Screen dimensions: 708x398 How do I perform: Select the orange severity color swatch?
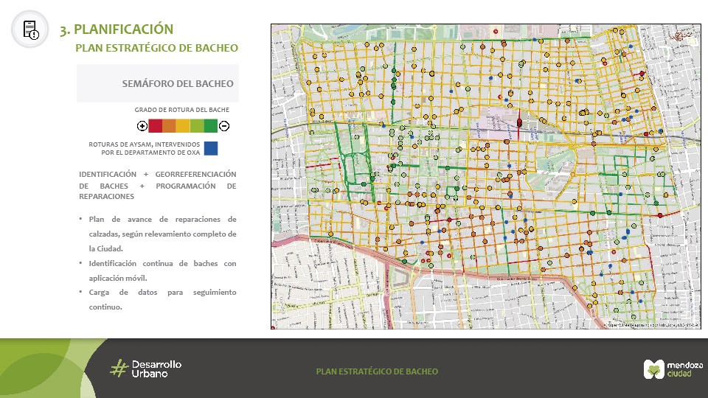tap(169, 126)
